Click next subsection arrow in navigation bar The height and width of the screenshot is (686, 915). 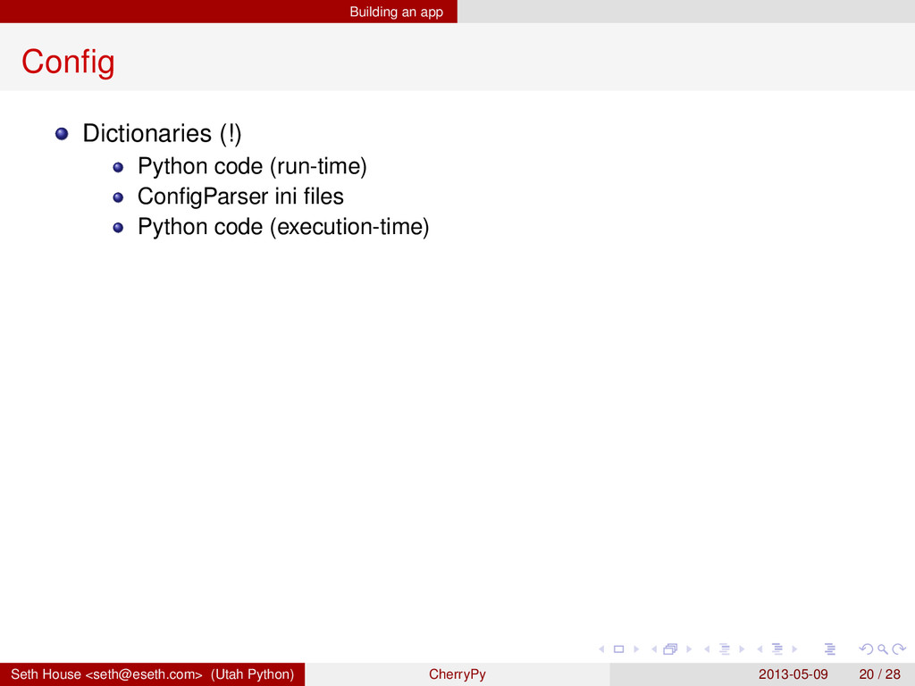click(742, 648)
